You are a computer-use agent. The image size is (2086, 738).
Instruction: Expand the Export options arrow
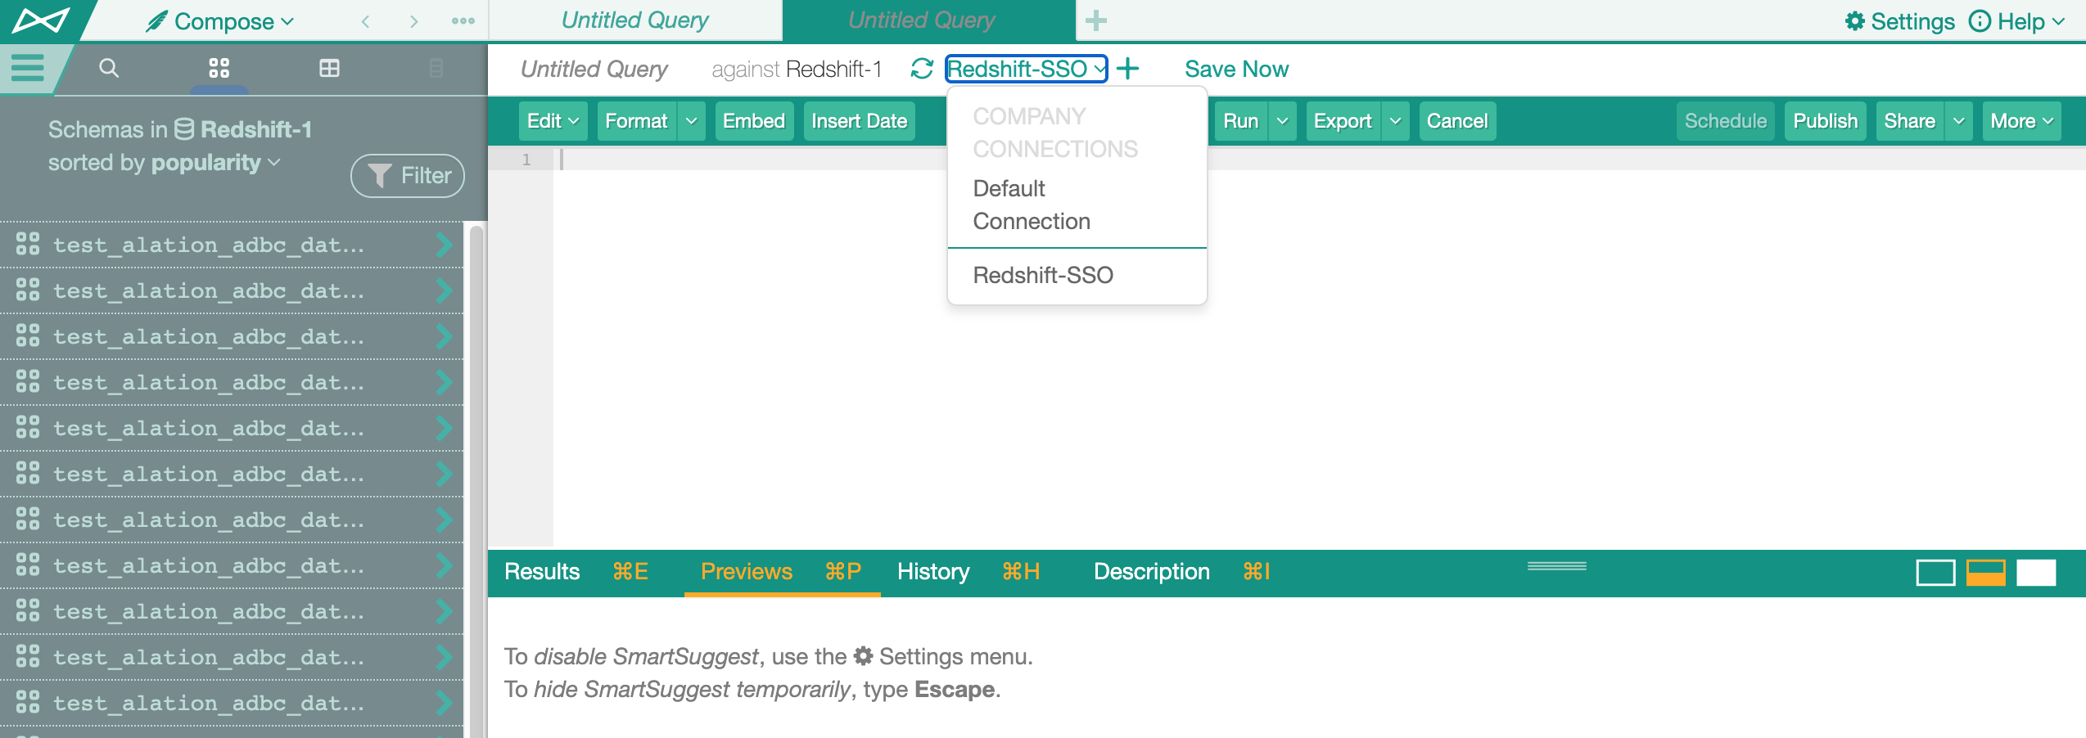click(x=1395, y=121)
